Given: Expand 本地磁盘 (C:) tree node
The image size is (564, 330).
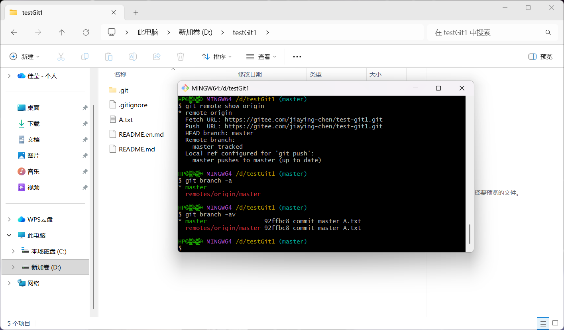Looking at the screenshot, I should pyautogui.click(x=13, y=251).
